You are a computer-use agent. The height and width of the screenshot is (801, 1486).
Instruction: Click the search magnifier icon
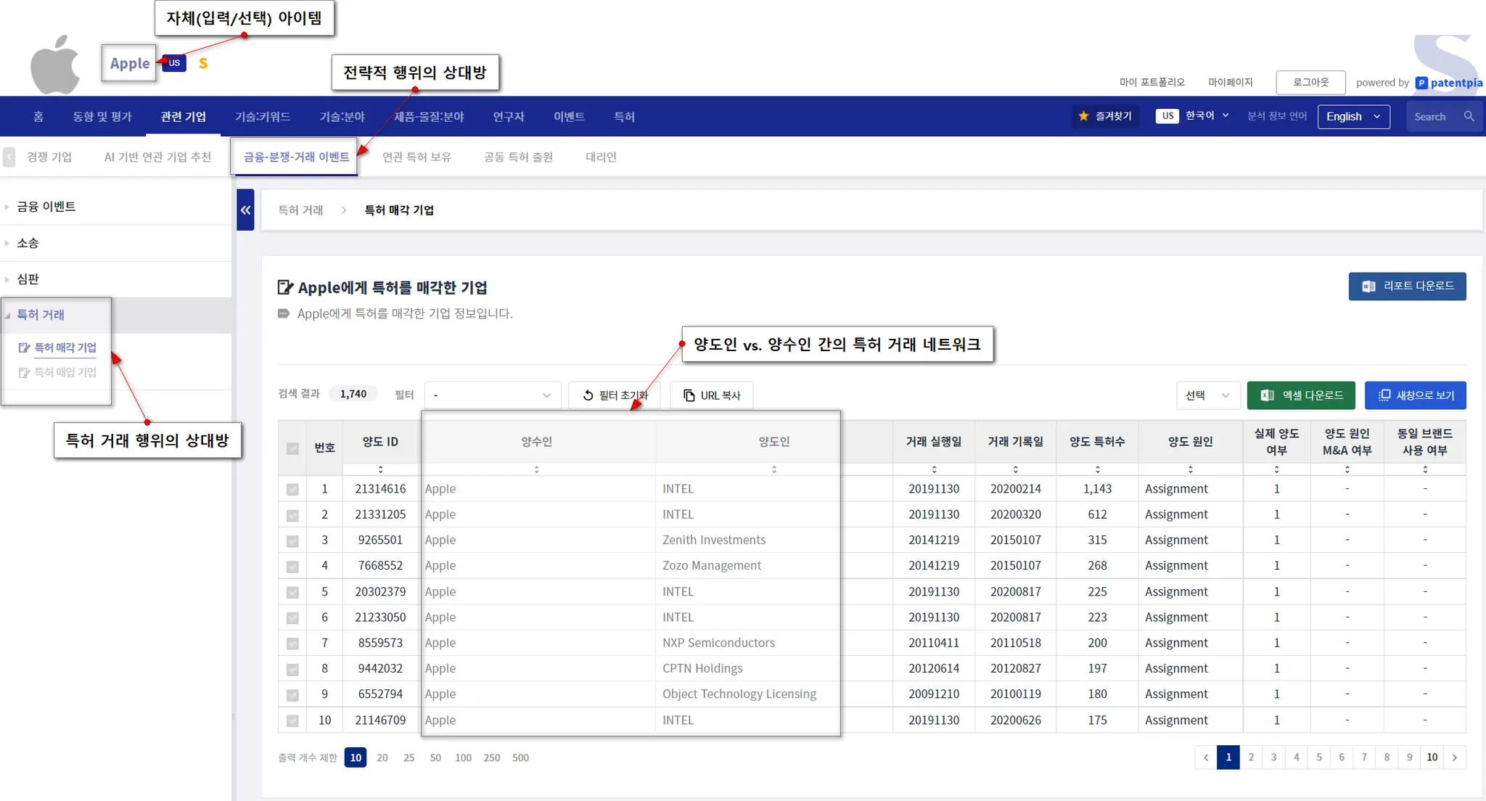pyautogui.click(x=1469, y=116)
